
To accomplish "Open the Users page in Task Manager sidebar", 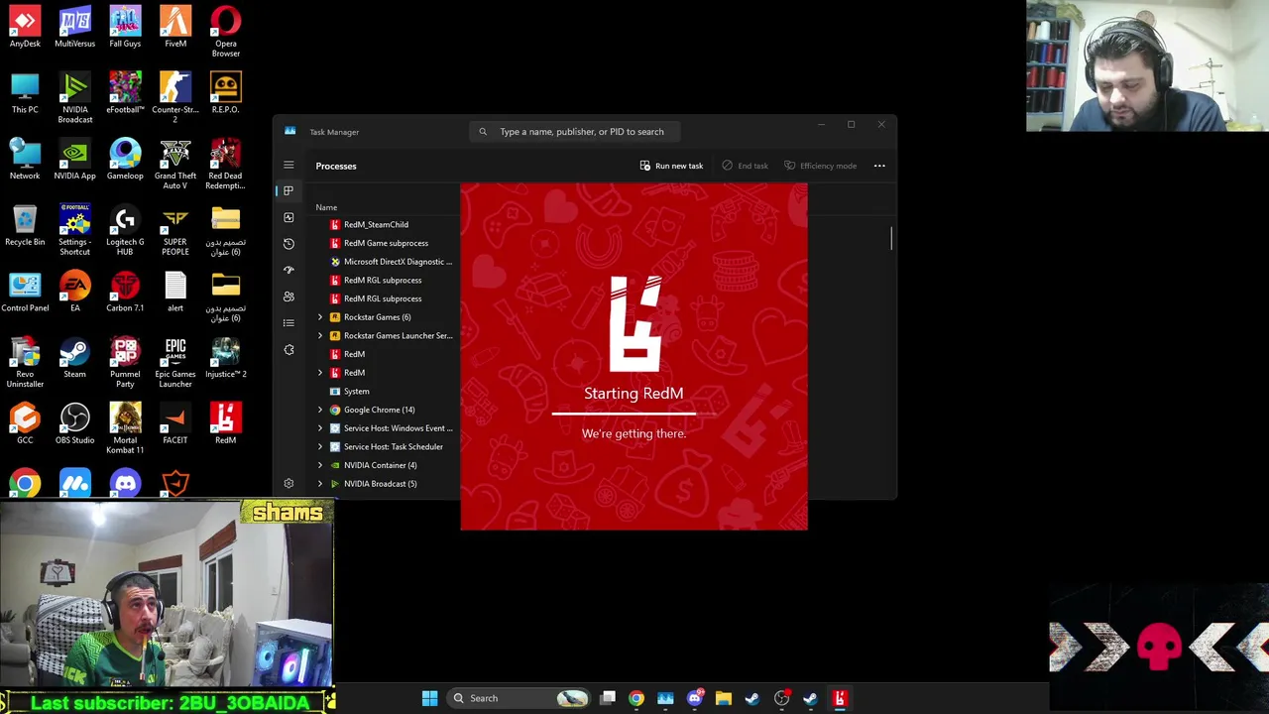I will tap(288, 297).
